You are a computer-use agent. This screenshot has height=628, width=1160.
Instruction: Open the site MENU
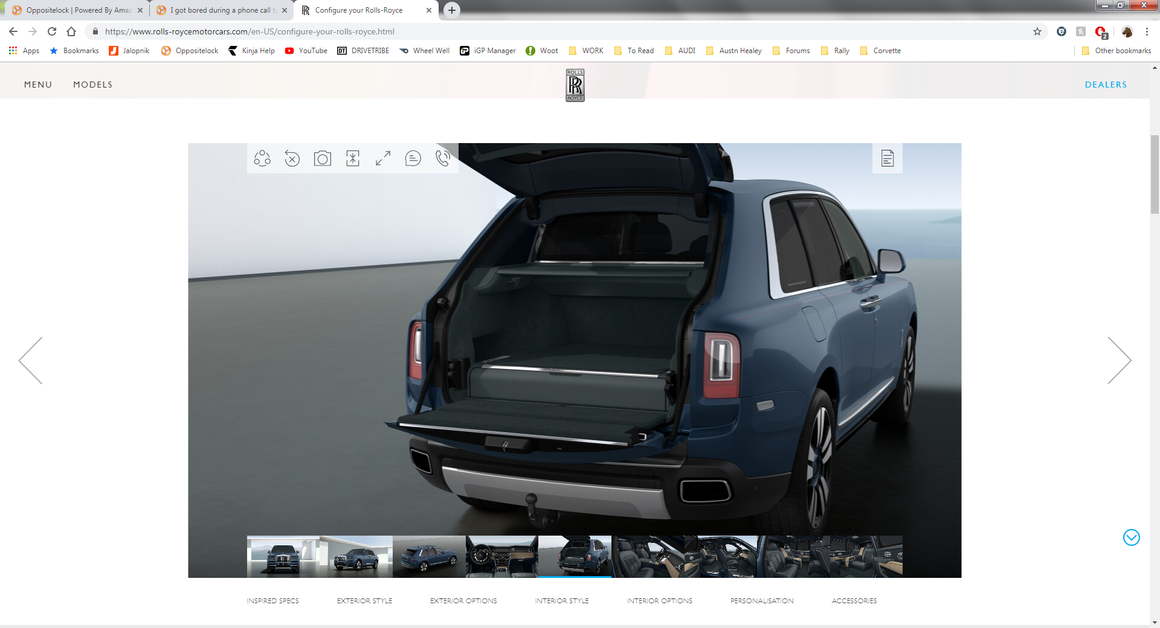click(x=38, y=85)
